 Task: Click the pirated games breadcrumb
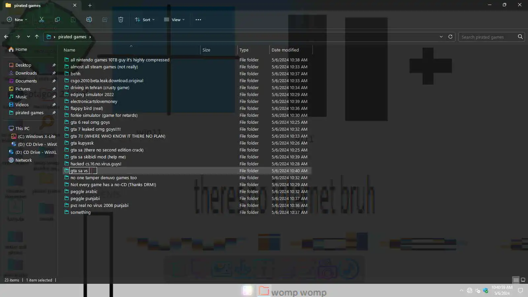tap(72, 37)
